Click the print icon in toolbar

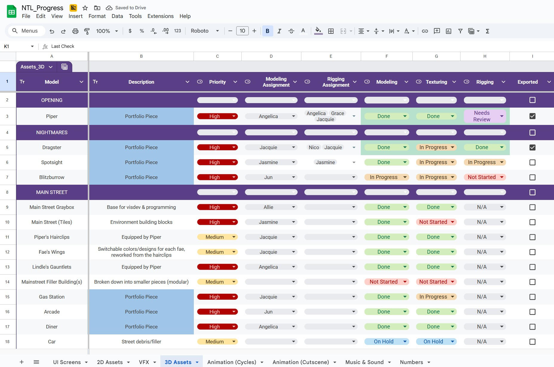(x=75, y=31)
